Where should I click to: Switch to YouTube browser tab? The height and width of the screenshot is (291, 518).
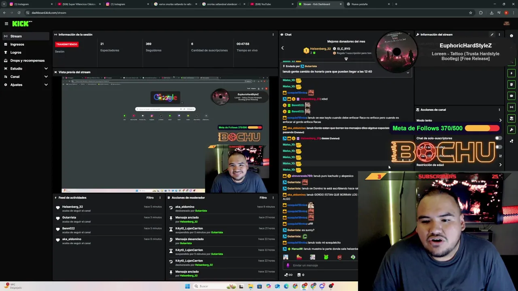272,4
